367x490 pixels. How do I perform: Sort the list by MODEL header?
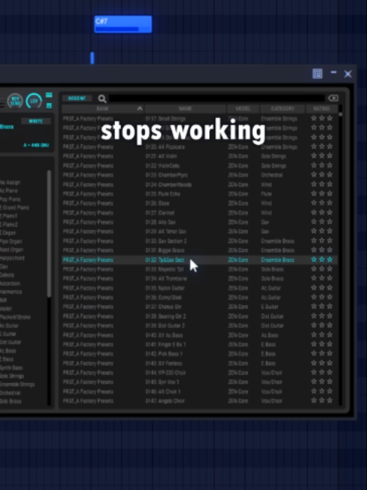tap(243, 108)
